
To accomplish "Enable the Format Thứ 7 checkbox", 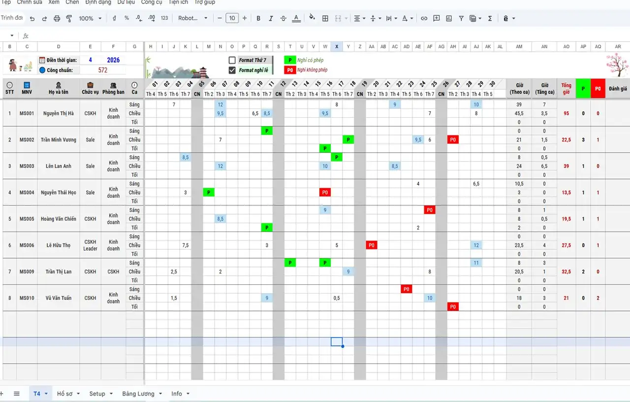I will pos(232,60).
